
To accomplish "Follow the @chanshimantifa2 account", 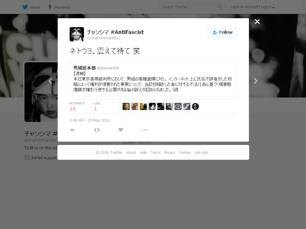I will [x=222, y=32].
